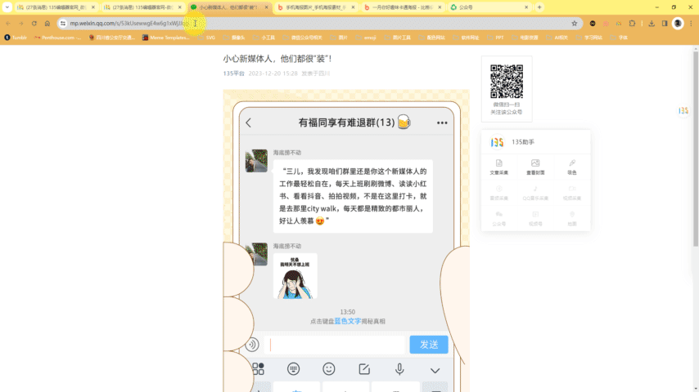Viewport: 699px width, 392px height.
Task: Expand the PPT bookmark folder
Action: point(496,38)
